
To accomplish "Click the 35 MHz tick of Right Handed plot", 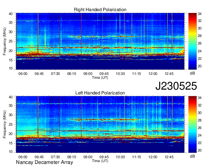I will click(x=11, y=23).
